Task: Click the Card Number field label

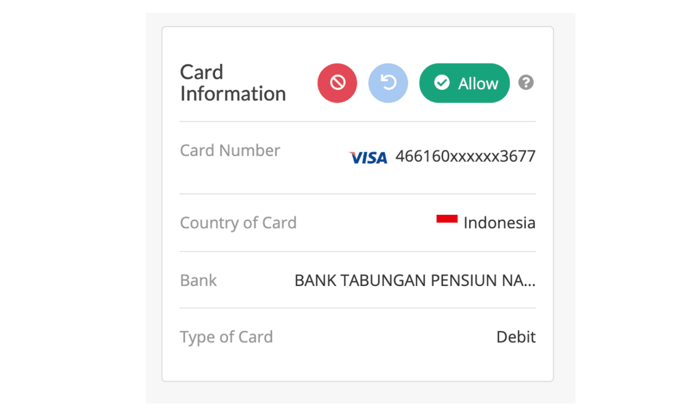Action: tap(230, 151)
